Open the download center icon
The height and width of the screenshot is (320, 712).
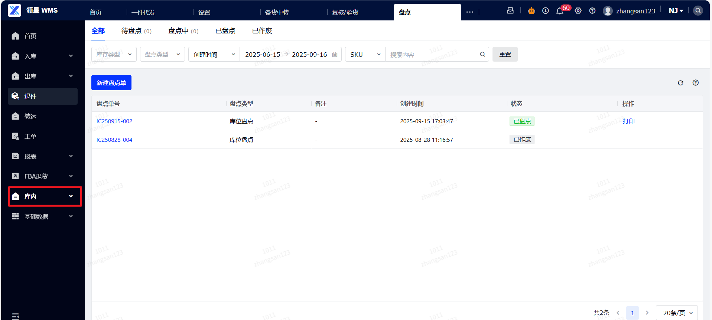(x=546, y=11)
